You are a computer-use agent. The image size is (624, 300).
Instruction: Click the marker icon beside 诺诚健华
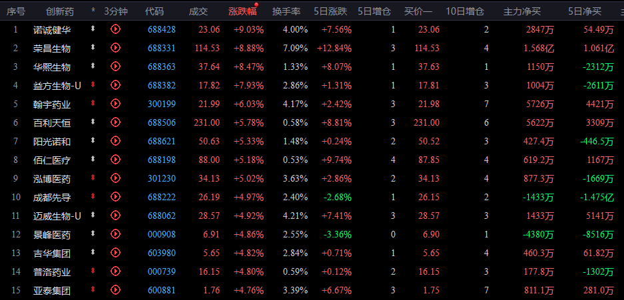93,28
